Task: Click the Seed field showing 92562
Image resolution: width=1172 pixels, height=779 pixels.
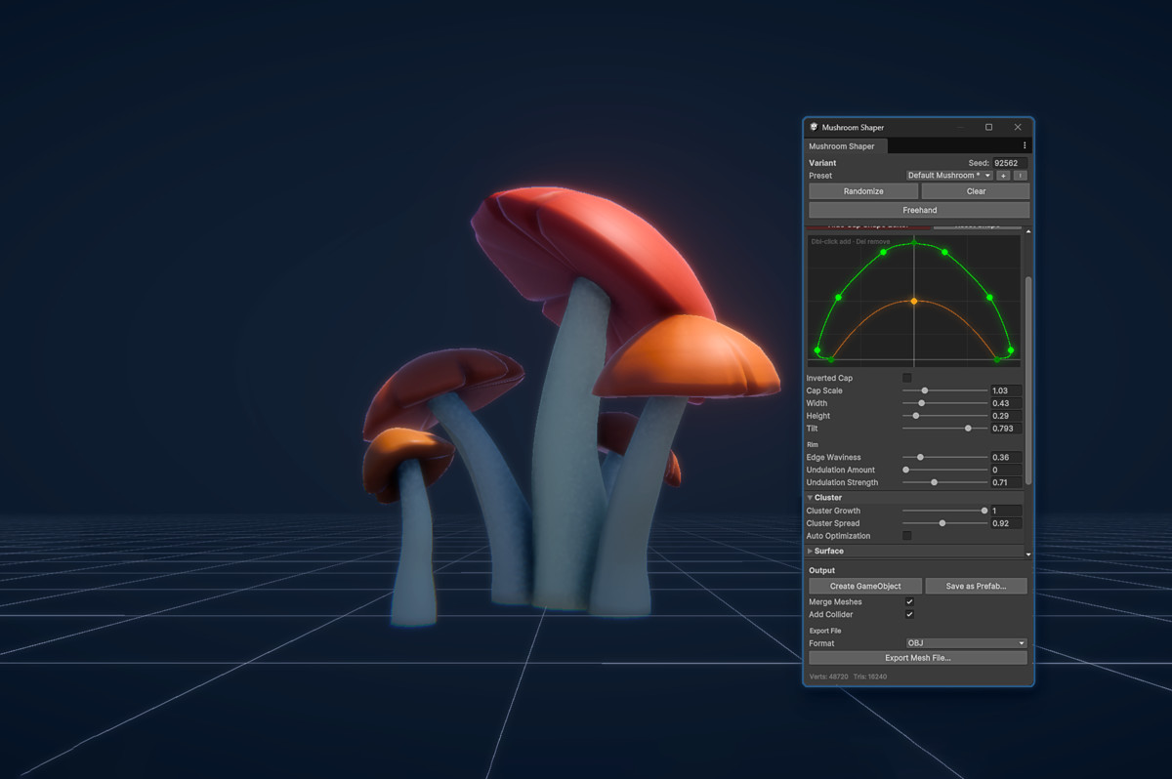Action: [x=1010, y=163]
